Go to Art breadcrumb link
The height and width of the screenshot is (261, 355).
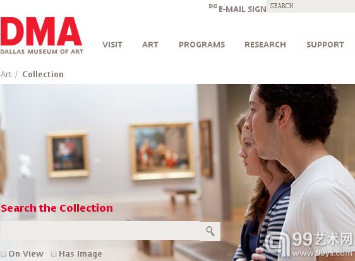[6, 75]
